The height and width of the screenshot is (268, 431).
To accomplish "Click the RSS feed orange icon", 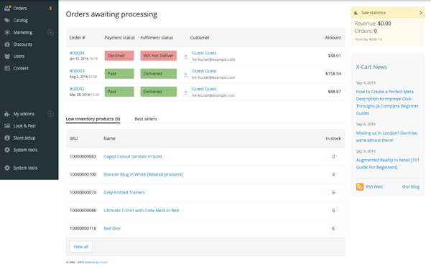I will click(360, 187).
